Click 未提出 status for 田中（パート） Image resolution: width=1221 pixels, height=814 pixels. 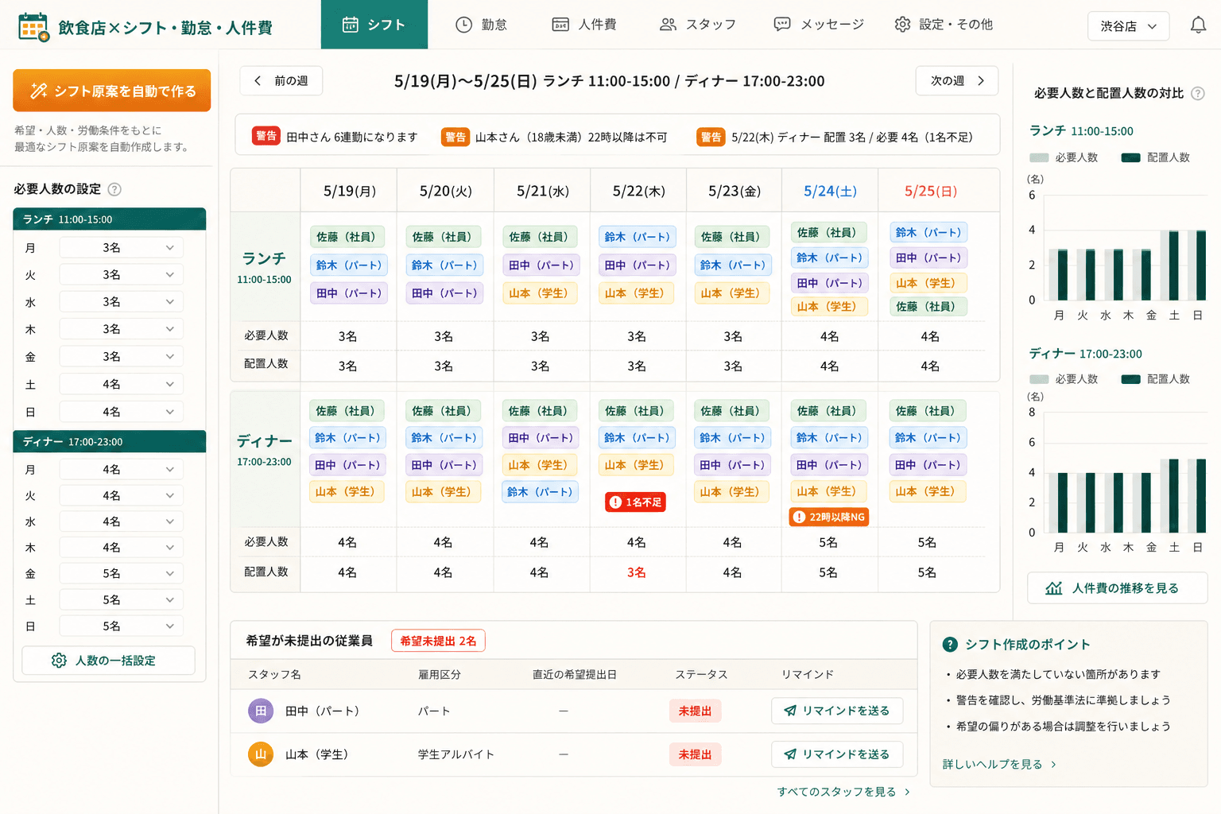695,711
